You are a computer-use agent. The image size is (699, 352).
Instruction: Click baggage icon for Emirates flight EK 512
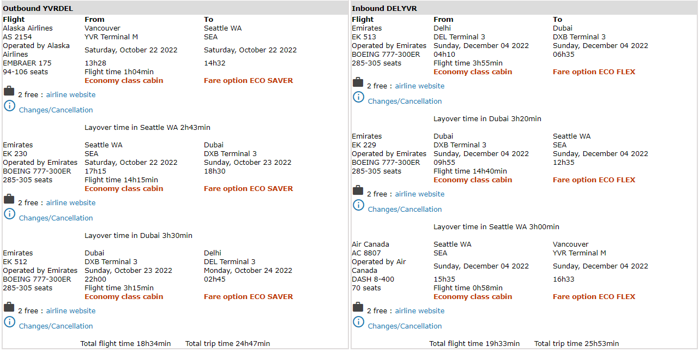coord(9,307)
